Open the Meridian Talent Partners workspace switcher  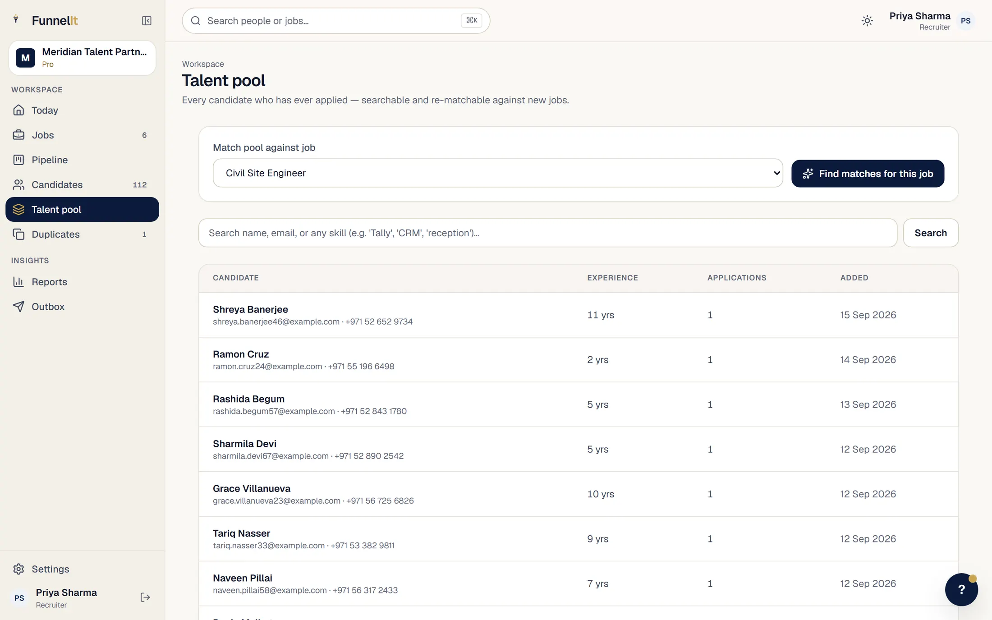(x=82, y=58)
